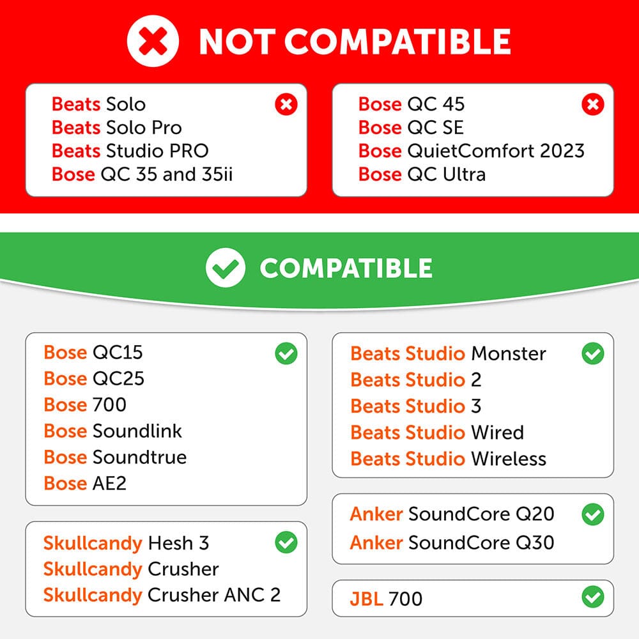The width and height of the screenshot is (639, 639).
Task: Click the green checkmark in Anker SoundCore box
Action: coord(592,514)
